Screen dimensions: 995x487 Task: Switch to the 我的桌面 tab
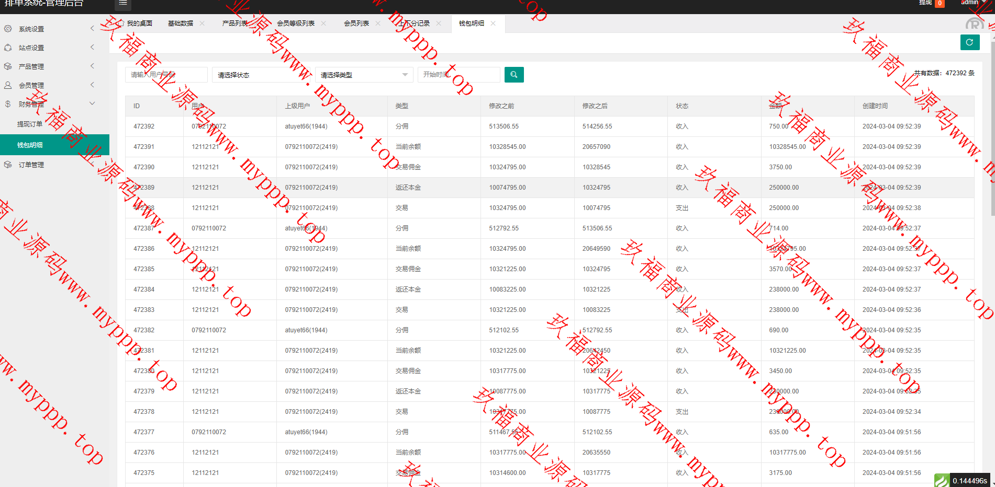(139, 24)
